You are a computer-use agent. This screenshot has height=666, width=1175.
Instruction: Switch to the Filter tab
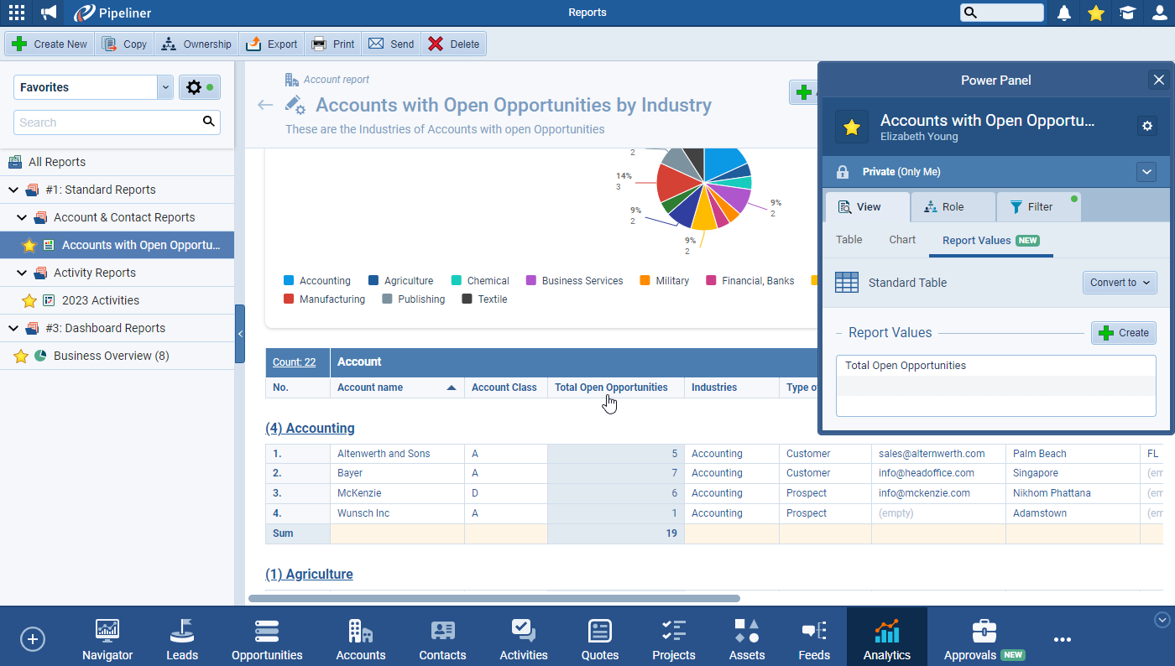click(1038, 207)
